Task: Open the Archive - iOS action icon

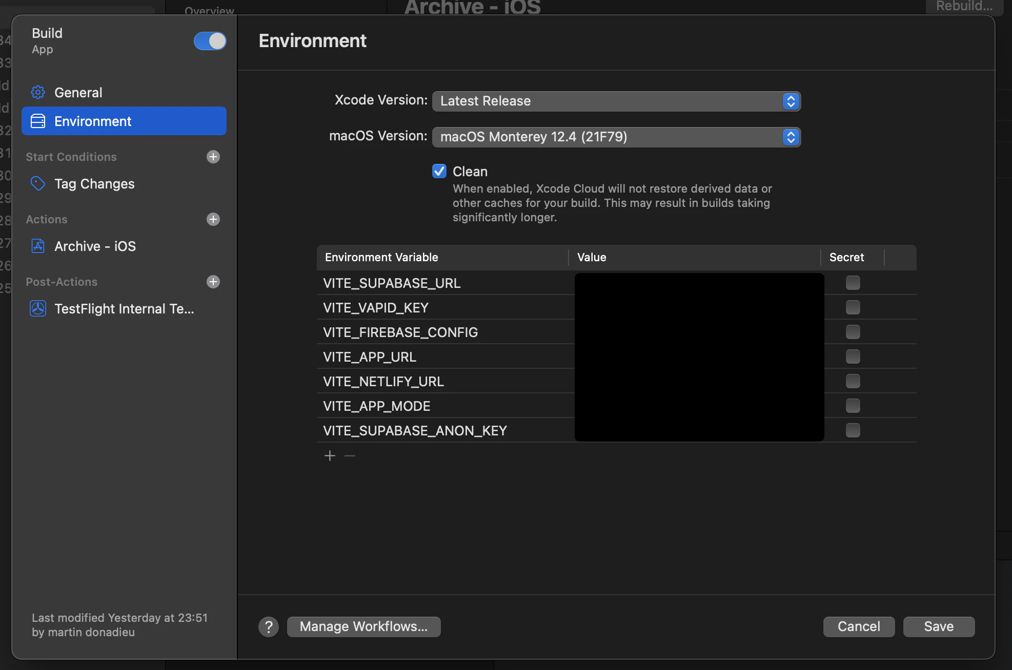Action: [38, 246]
